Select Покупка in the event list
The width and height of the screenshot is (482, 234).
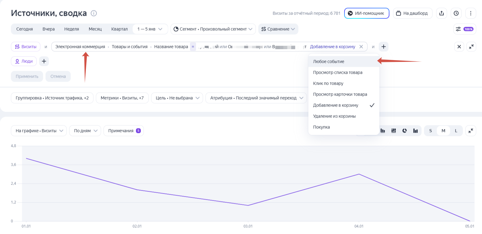coord(321,127)
